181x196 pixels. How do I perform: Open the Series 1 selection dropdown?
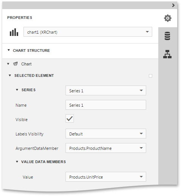point(106,90)
